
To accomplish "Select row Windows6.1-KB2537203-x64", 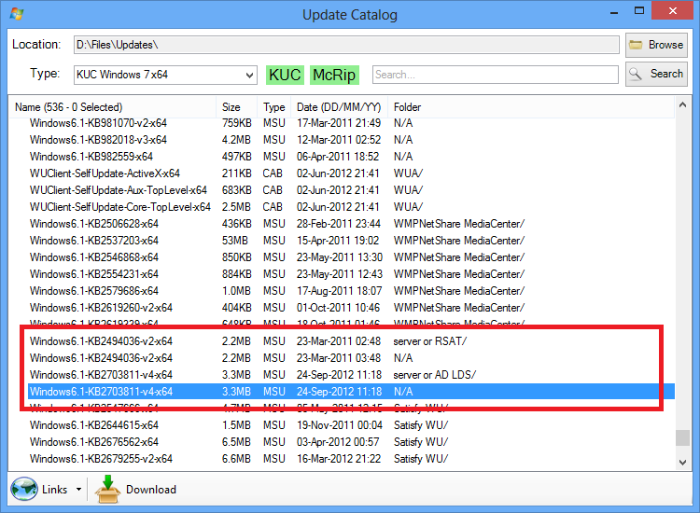I will pyautogui.click(x=351, y=241).
